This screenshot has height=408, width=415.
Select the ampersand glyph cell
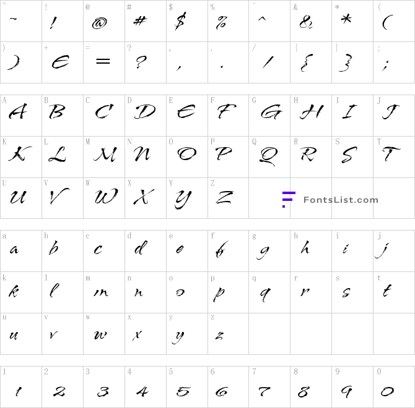pos(311,21)
